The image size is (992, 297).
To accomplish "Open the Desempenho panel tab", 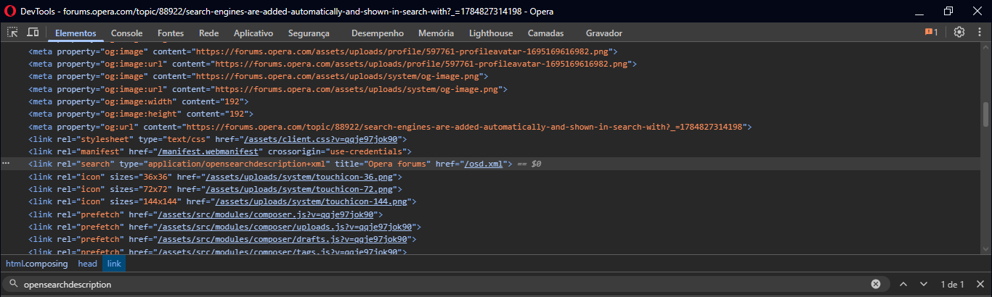I will [x=377, y=33].
